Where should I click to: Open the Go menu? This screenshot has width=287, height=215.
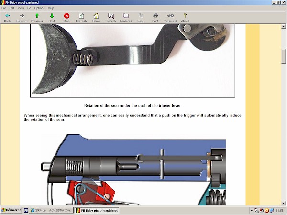pos(29,8)
